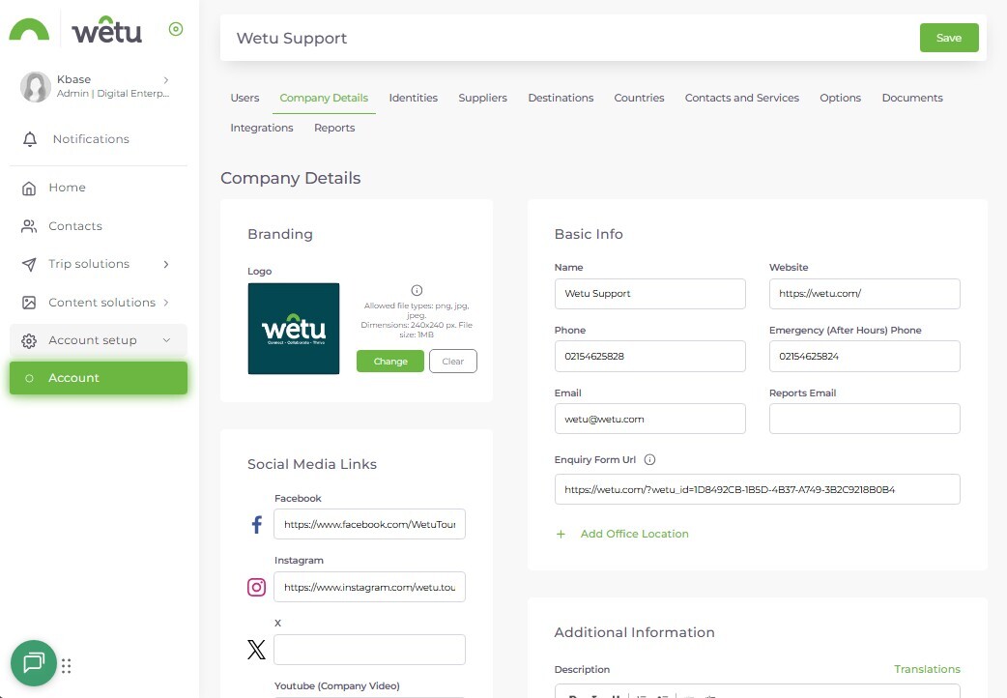Click the drag-handle dots beside chat bubble
This screenshot has width=1007, height=698.
click(66, 666)
